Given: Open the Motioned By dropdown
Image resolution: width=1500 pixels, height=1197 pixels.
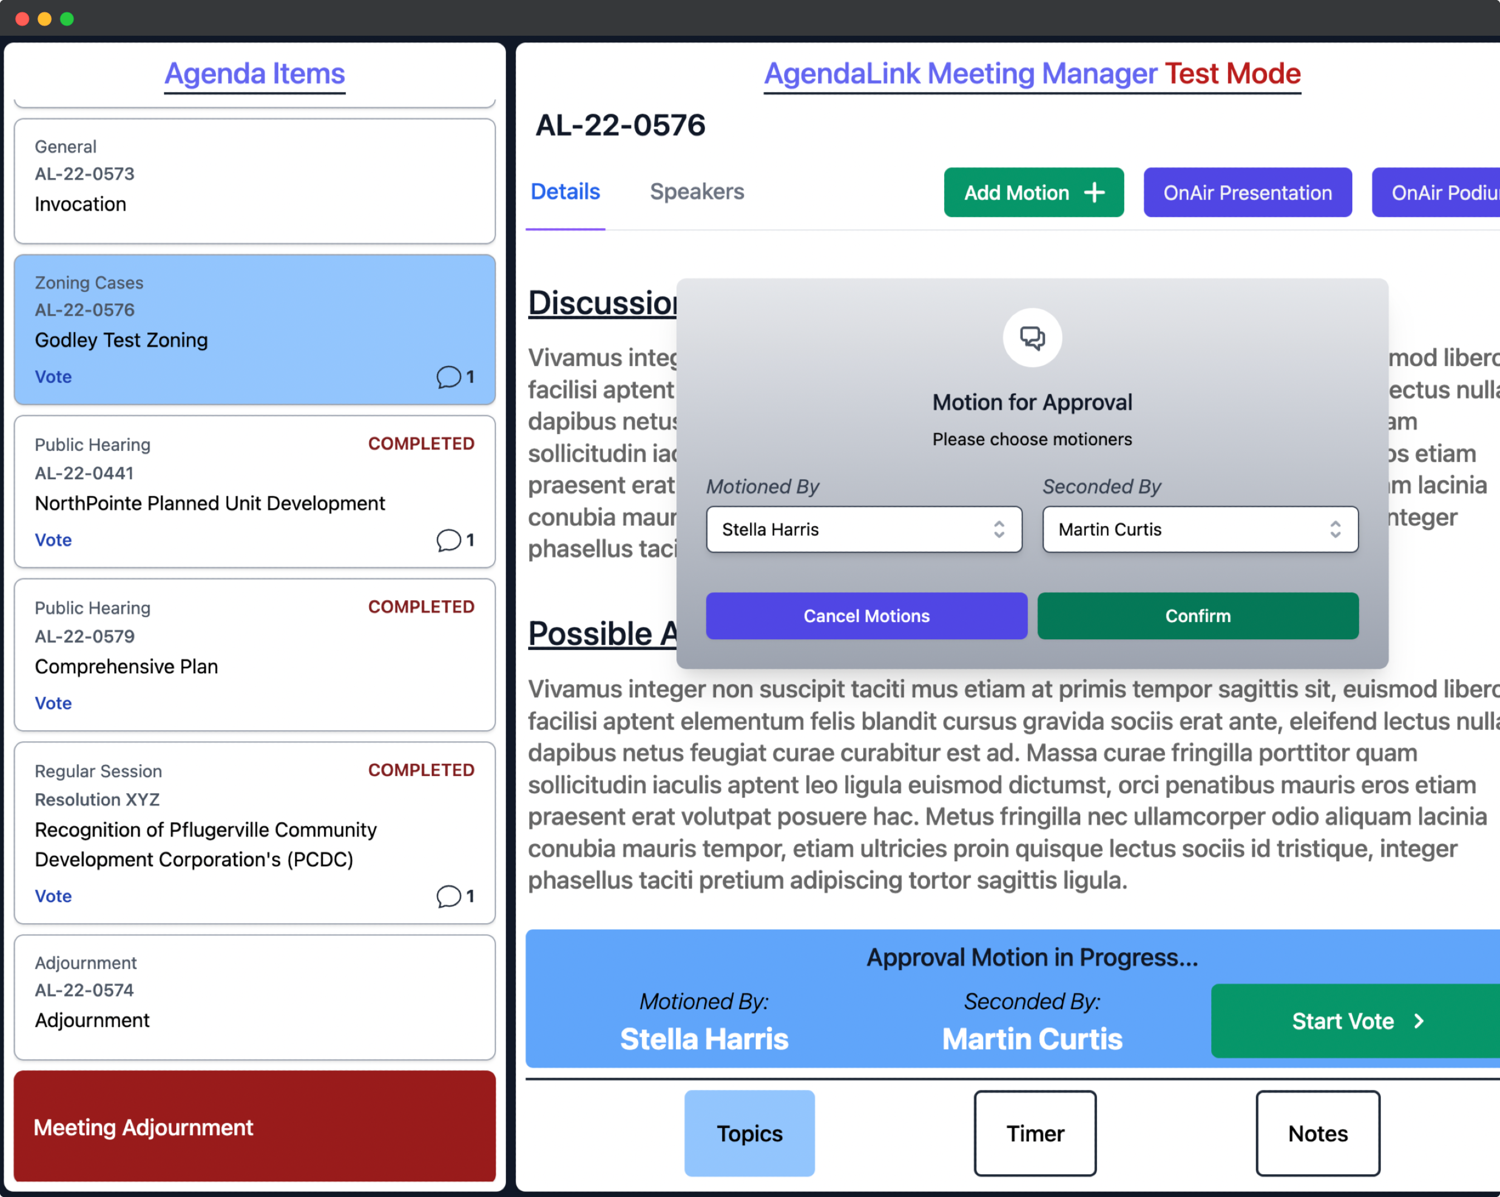Looking at the screenshot, I should pos(863,529).
